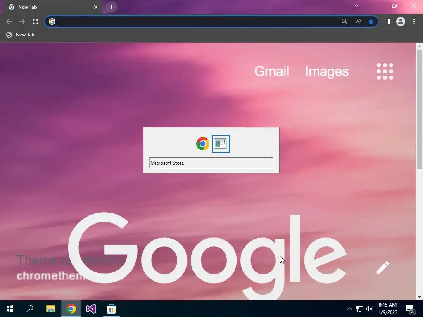Image resolution: width=423 pixels, height=317 pixels.
Task: Open Microsoft Store from taskbar
Action: click(x=111, y=309)
